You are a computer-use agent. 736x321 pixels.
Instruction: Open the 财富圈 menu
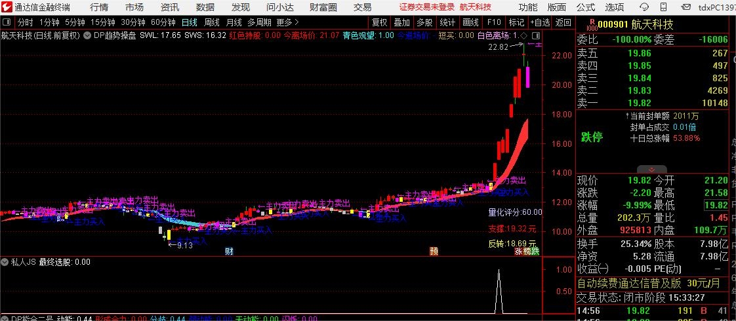click(323, 7)
